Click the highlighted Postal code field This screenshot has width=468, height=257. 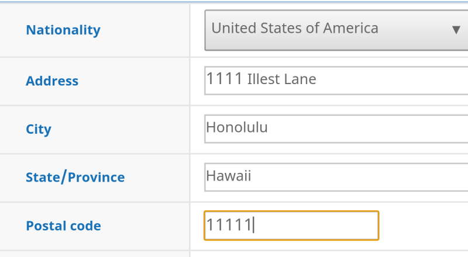(x=291, y=225)
